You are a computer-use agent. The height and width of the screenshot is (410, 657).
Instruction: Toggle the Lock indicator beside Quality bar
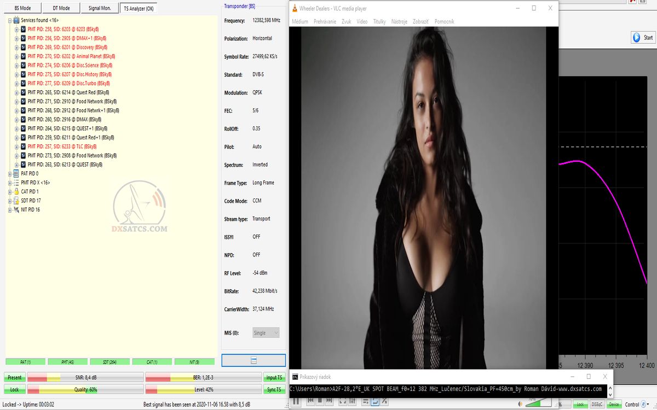[14, 390]
